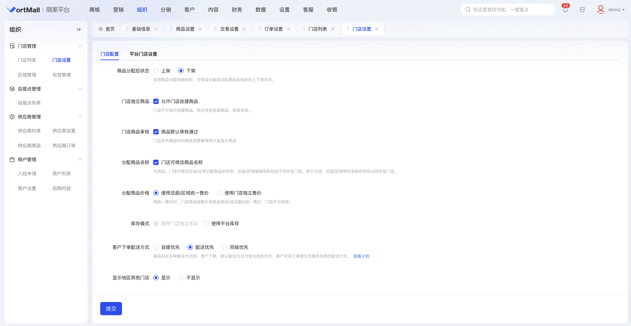The height and width of the screenshot is (326, 631).
Task: Uncheck 允许门店自建商品 checkbox
Action: [x=156, y=102]
